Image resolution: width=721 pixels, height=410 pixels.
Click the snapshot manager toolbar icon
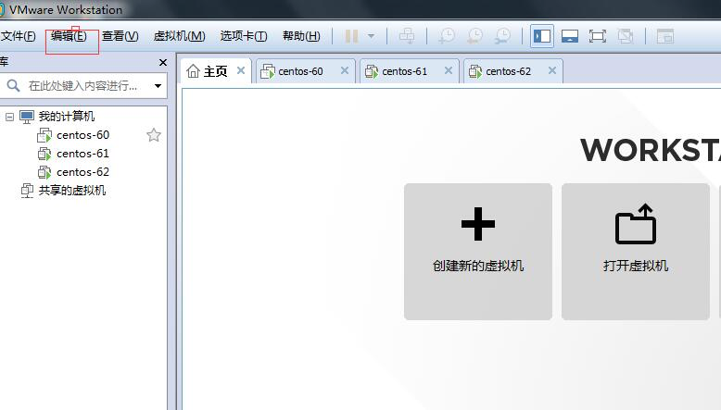coord(502,36)
